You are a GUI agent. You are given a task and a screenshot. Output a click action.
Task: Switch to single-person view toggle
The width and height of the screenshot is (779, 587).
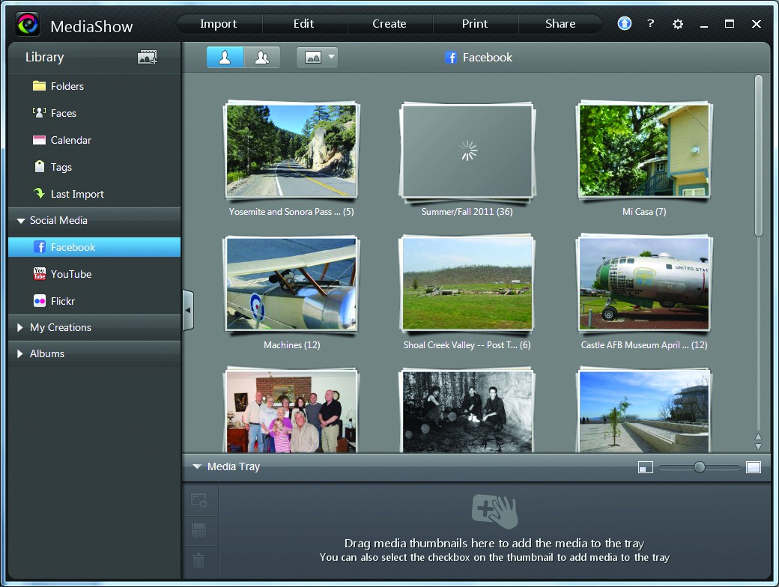coord(225,58)
